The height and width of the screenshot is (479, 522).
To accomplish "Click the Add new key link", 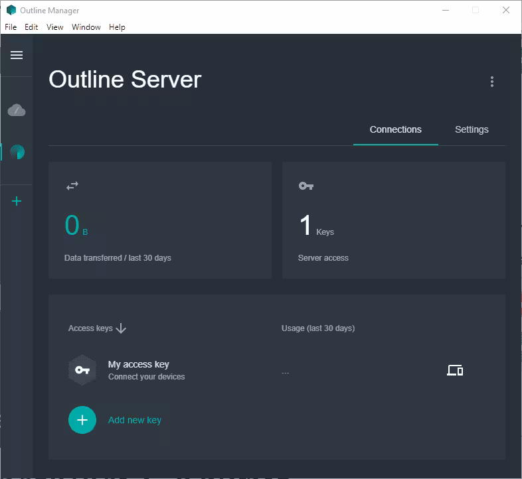I will coord(135,420).
